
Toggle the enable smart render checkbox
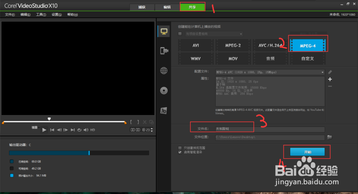click(180, 152)
